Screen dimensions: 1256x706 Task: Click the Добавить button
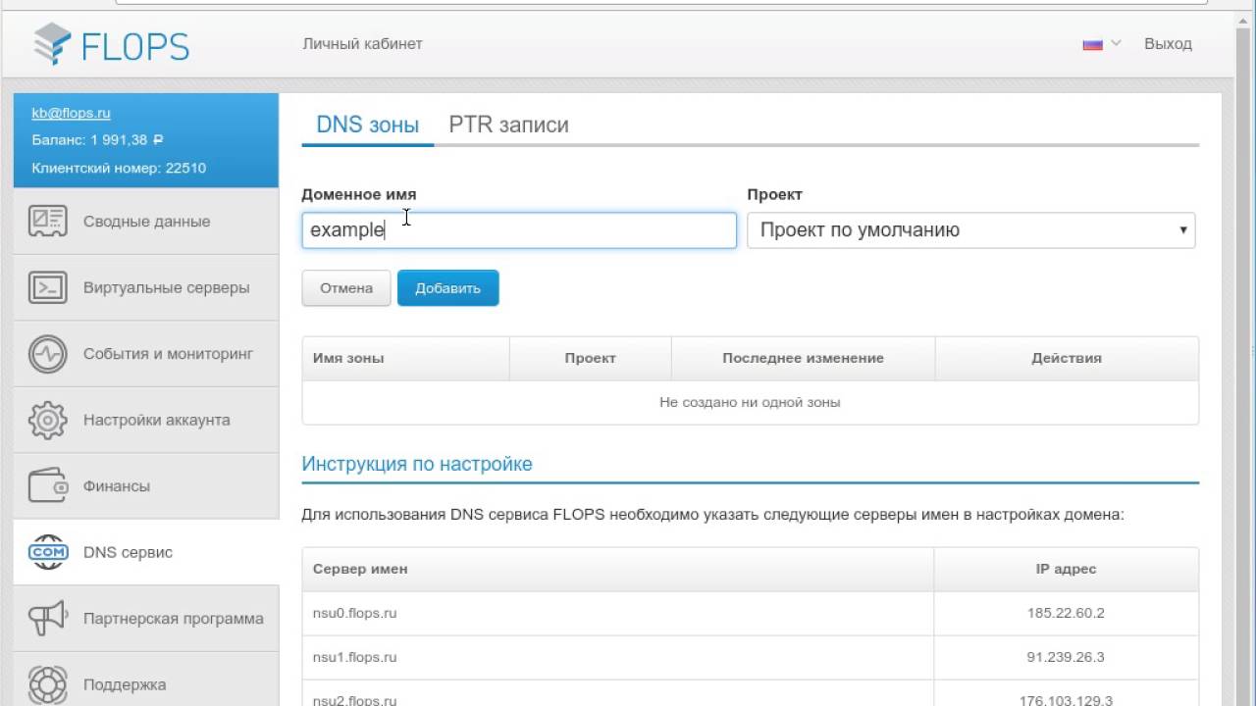447,288
